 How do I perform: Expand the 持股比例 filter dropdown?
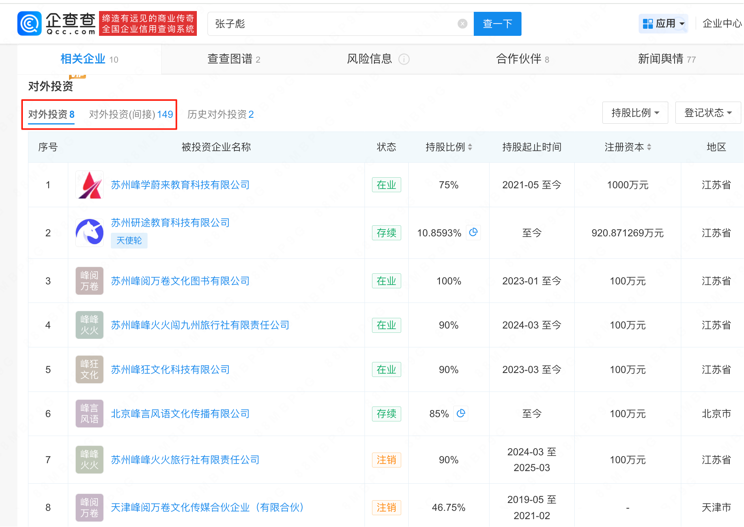(x=635, y=113)
